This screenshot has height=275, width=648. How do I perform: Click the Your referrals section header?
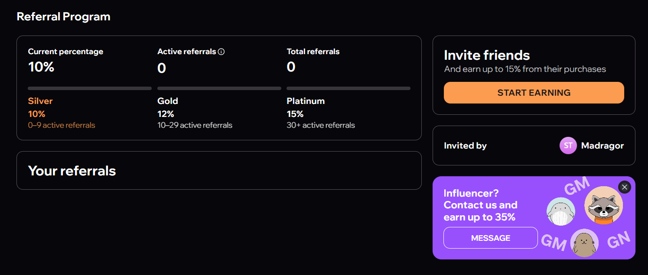point(72,171)
